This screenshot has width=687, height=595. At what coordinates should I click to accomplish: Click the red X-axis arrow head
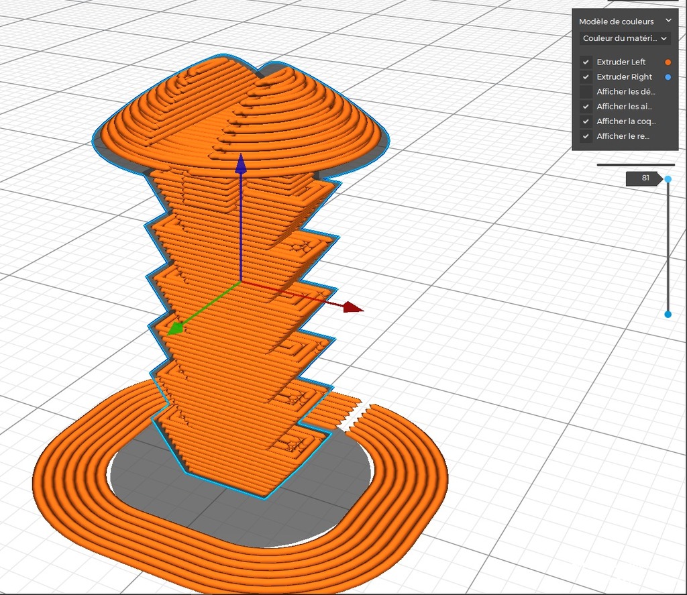click(x=352, y=307)
